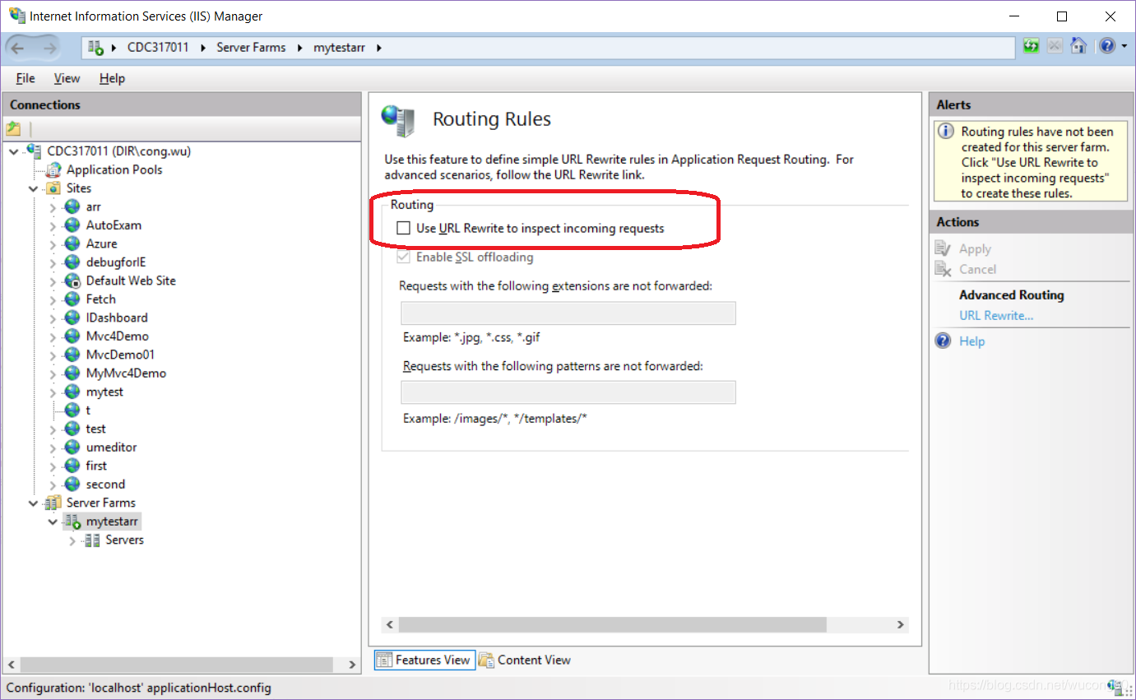Click the umeditor site globe icon
Screen dimensions: 1136x700
pyautogui.click(x=72, y=447)
